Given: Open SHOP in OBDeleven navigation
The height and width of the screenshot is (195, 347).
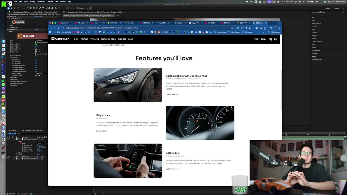Looking at the screenshot, I should click(76, 39).
